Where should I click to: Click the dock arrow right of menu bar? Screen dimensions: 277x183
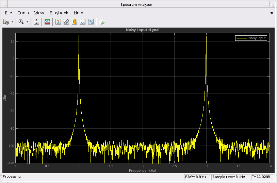click(271, 13)
